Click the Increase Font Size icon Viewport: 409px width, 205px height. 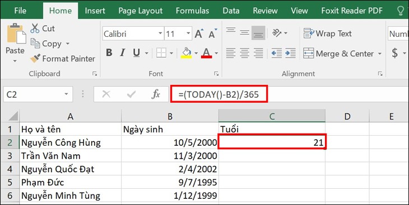click(x=199, y=34)
